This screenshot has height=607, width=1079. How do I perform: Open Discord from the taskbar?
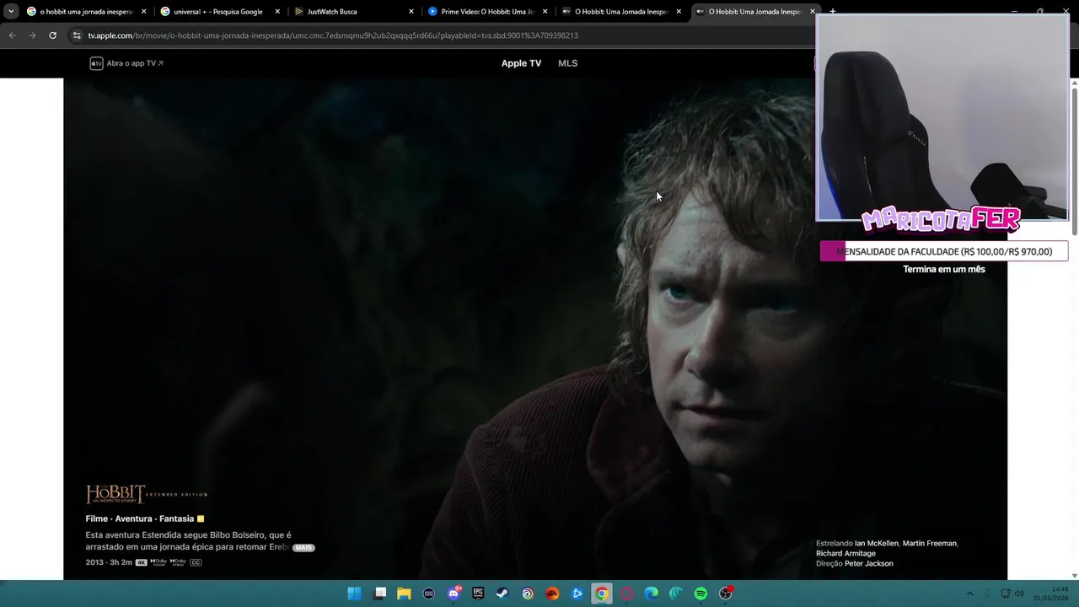454,594
